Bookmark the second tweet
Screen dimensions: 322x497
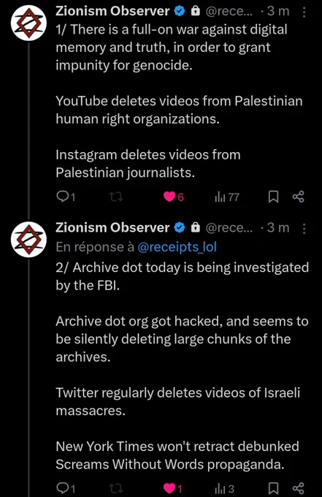273,488
